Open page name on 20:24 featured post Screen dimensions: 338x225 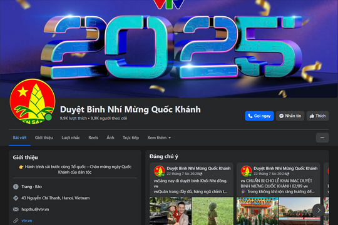point(285,168)
